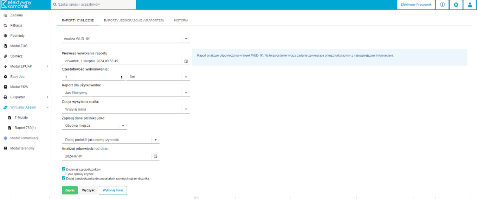Click the first report run date field

pos(122,61)
